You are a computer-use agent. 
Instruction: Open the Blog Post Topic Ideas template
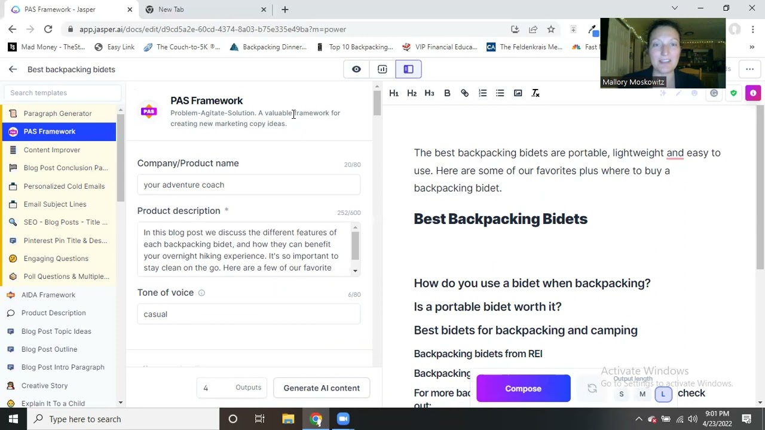(x=58, y=331)
